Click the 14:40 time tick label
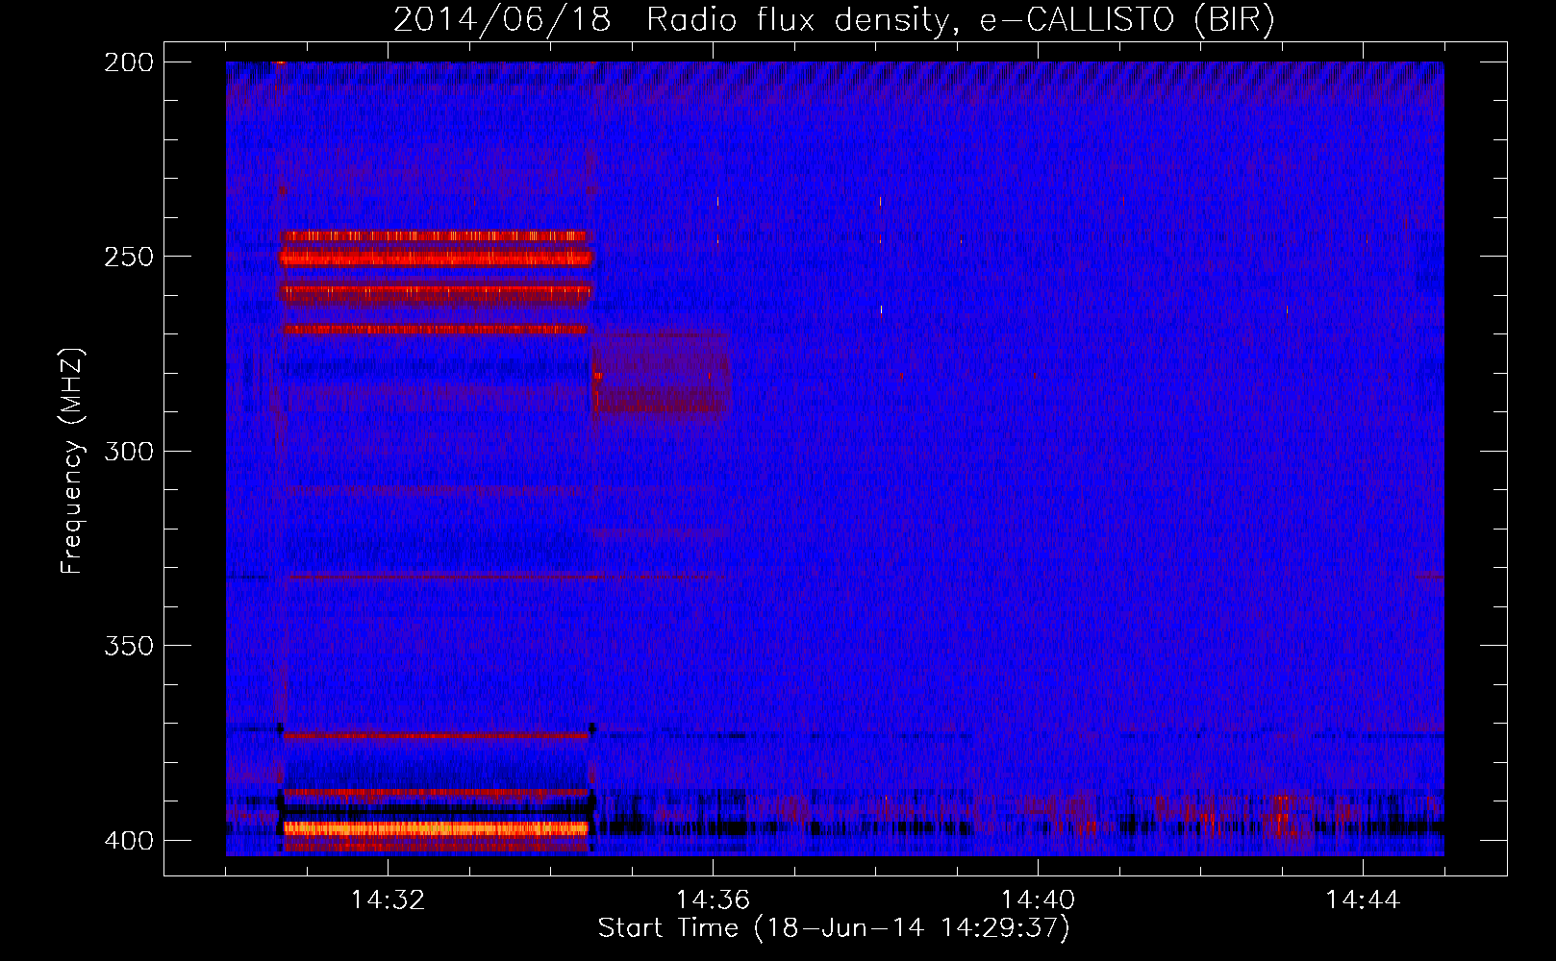Screen dimensions: 1556x961 click(1038, 900)
